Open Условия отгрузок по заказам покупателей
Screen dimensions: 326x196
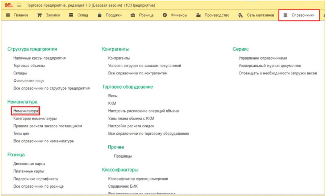(x=145, y=66)
